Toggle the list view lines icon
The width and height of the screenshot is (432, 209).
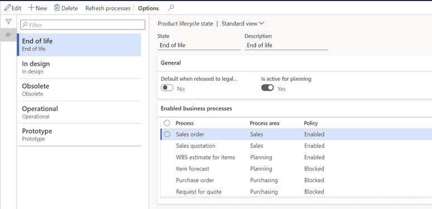(8, 35)
